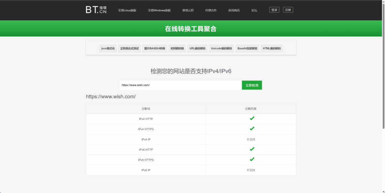The image size is (385, 193).
Task: Choose the 时间戳转换 tool
Action: tap(177, 48)
